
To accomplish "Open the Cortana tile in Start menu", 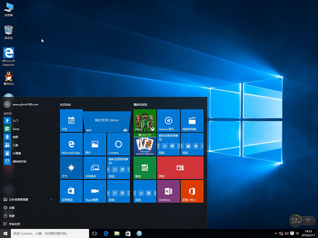I will [x=119, y=143].
